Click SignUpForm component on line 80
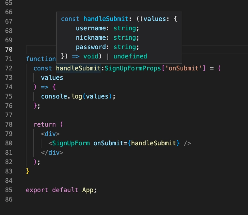 tap(71, 143)
